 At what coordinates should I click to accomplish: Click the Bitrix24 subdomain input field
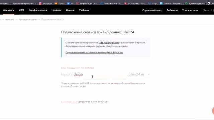coord(100,74)
